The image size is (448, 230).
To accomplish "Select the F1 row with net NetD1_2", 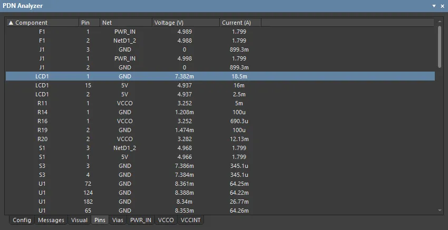I will pos(220,41).
